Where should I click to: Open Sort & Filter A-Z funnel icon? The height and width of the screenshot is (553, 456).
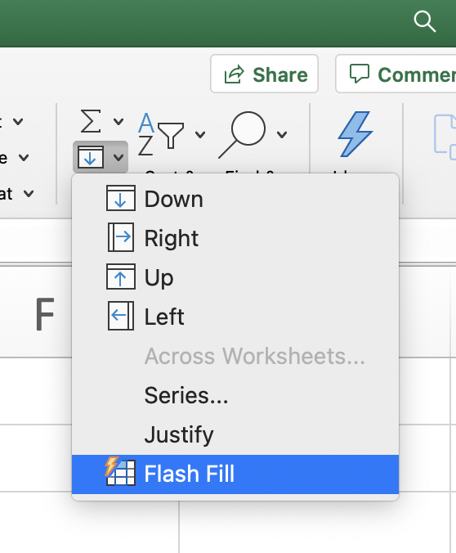tap(161, 134)
